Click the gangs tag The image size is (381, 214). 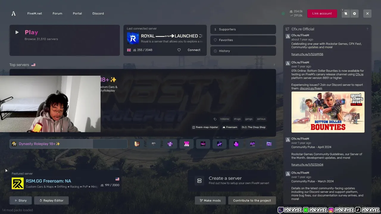[249, 119]
